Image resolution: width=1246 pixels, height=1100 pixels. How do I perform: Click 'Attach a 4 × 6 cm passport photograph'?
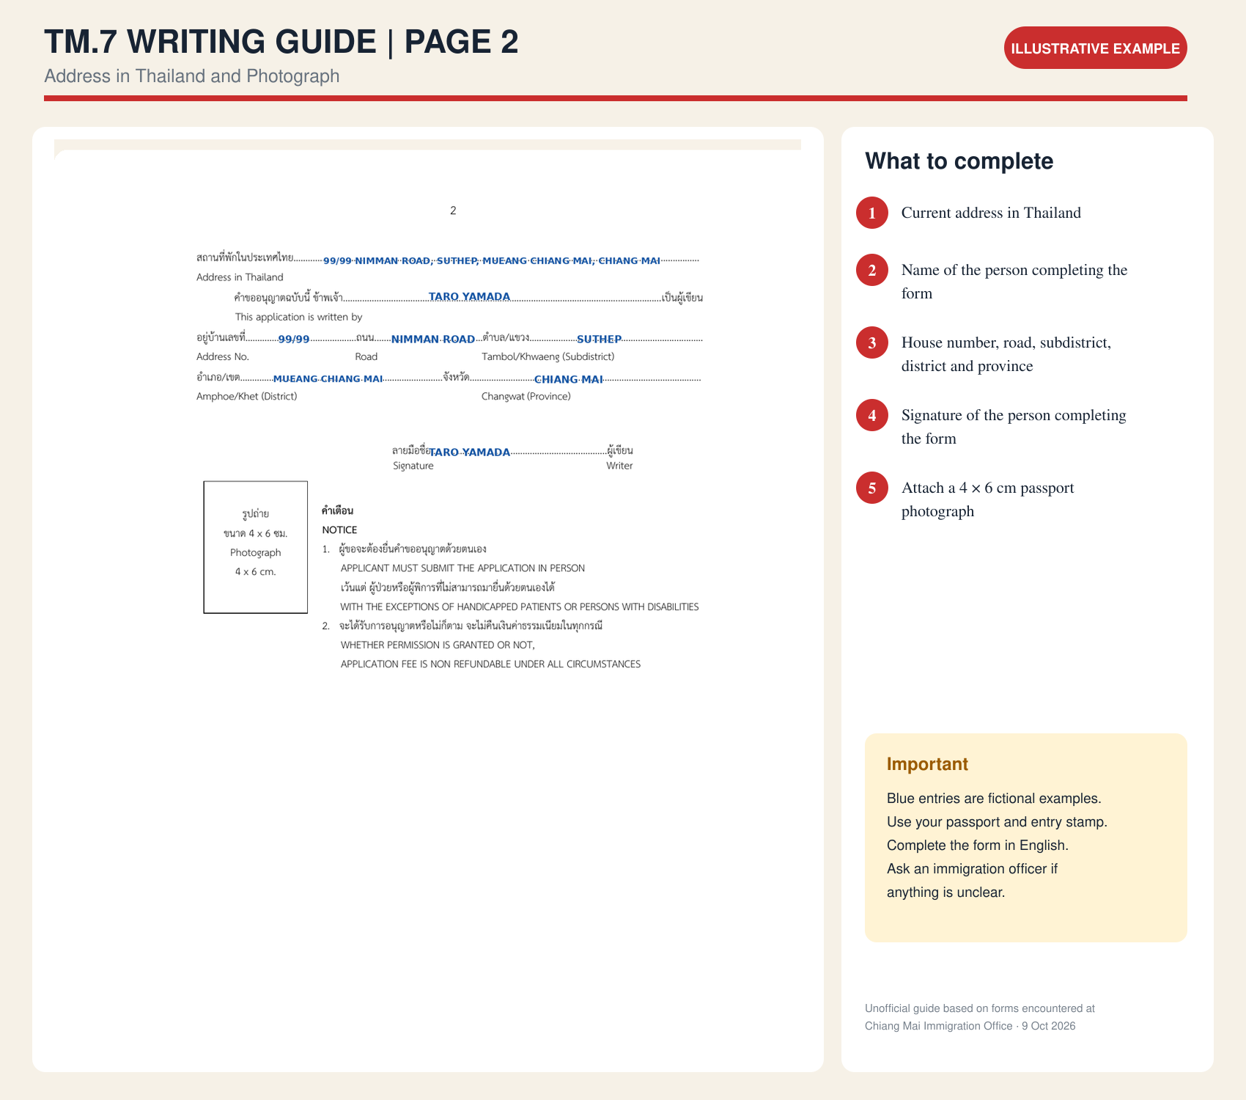click(988, 499)
